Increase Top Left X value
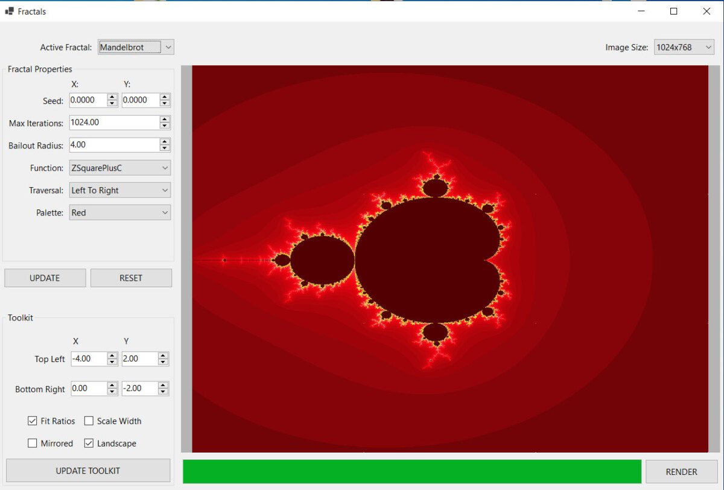The width and height of the screenshot is (724, 490). [x=112, y=355]
